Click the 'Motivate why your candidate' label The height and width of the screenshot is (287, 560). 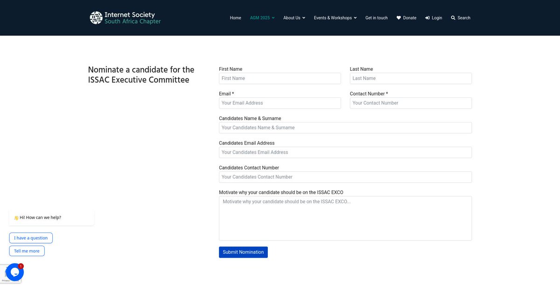click(x=281, y=192)
